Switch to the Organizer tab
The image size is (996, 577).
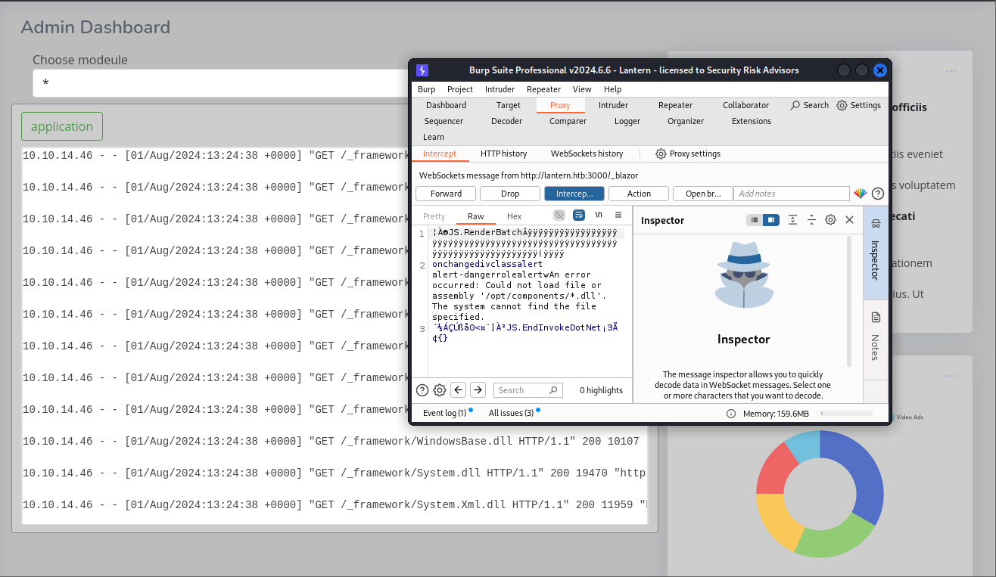[x=686, y=121]
